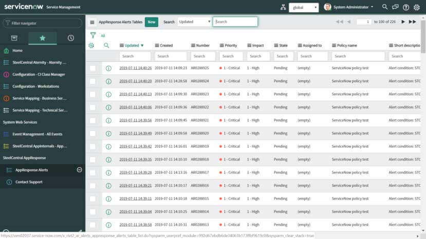The image size is (426, 239).
Task: Jump to first page arrow
Action: (x=339, y=22)
